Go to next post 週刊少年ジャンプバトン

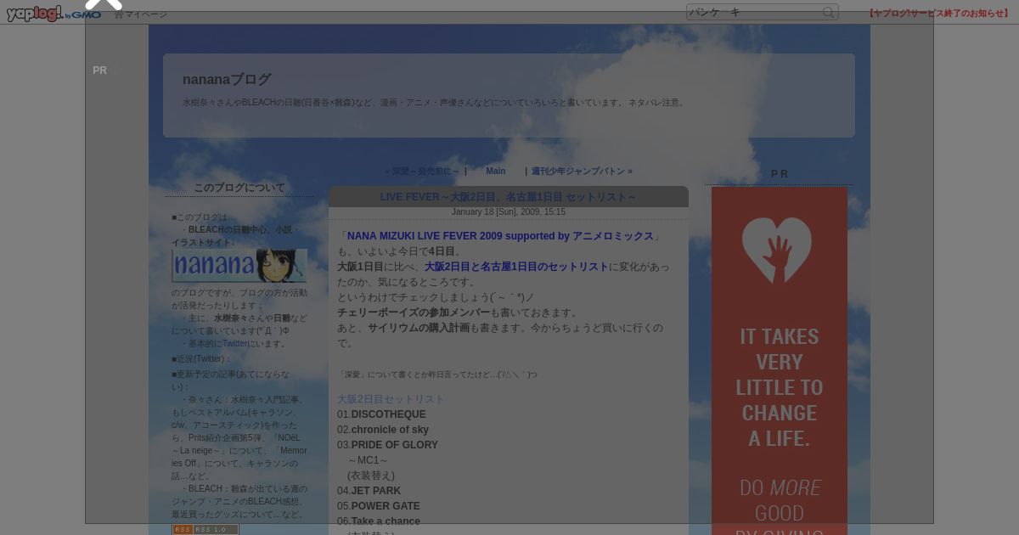(582, 171)
